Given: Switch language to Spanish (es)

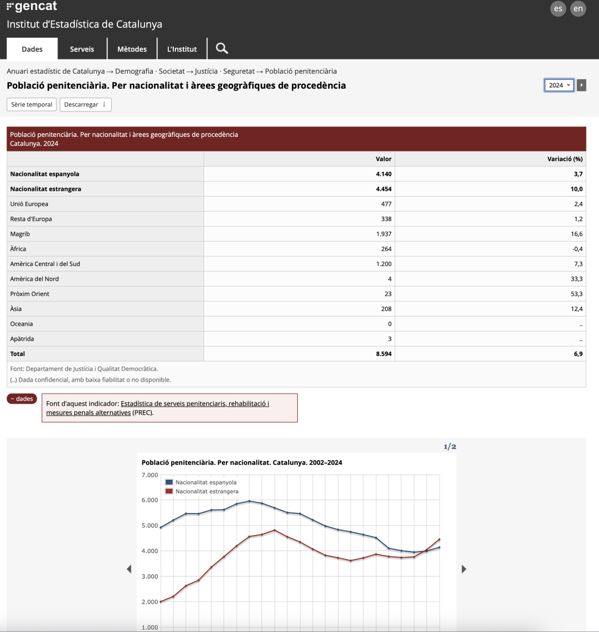Looking at the screenshot, I should pos(558,8).
